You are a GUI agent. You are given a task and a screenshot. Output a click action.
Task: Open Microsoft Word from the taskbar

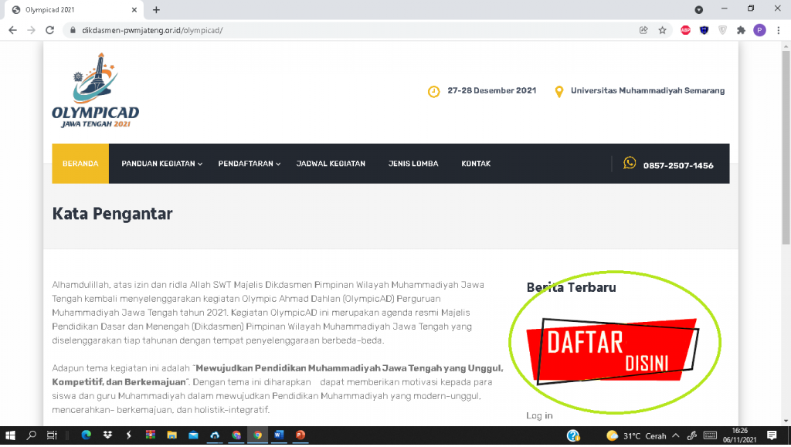coord(279,435)
